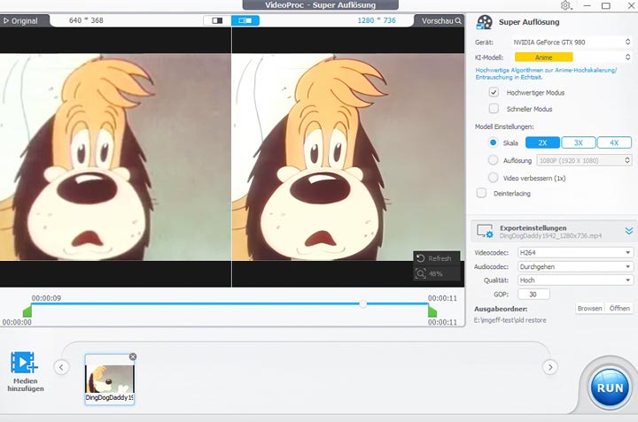The image size is (638, 422).
Task: Remove the DingDogDaddy clip with its X
Action: pos(133,357)
